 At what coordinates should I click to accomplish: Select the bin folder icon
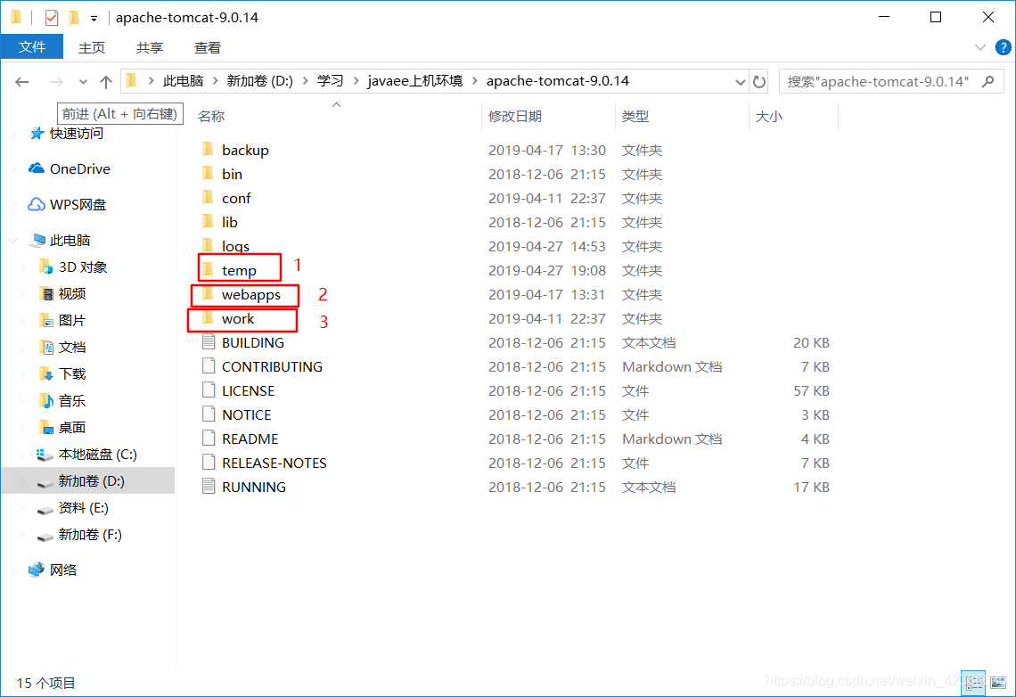tap(208, 174)
